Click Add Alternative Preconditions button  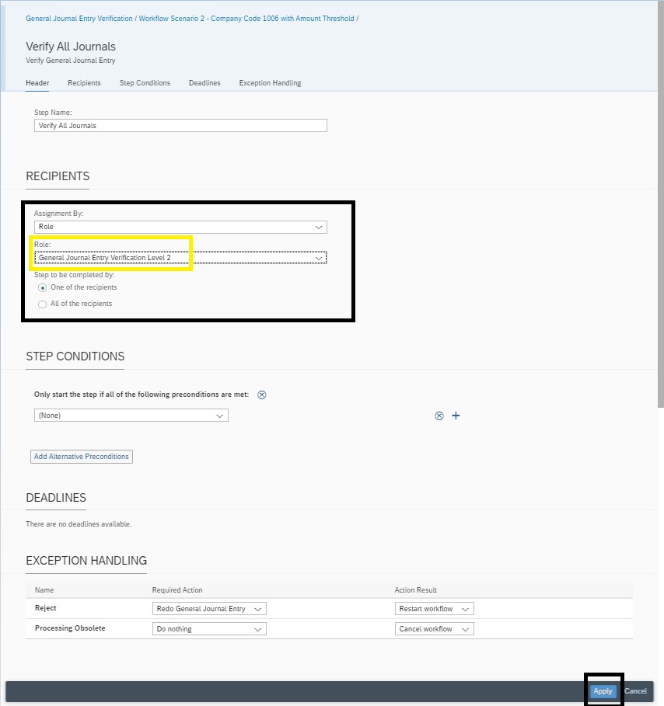click(81, 457)
